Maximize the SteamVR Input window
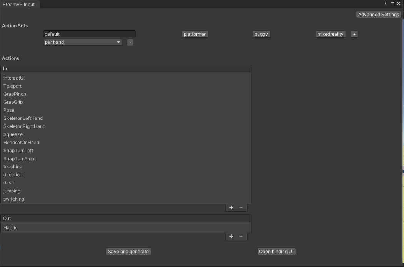404x267 pixels. [x=392, y=3]
